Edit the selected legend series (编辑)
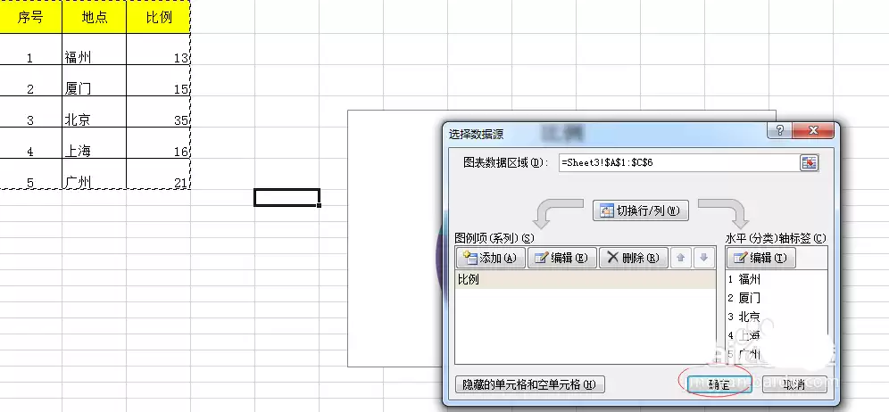The image size is (889, 412). click(561, 258)
